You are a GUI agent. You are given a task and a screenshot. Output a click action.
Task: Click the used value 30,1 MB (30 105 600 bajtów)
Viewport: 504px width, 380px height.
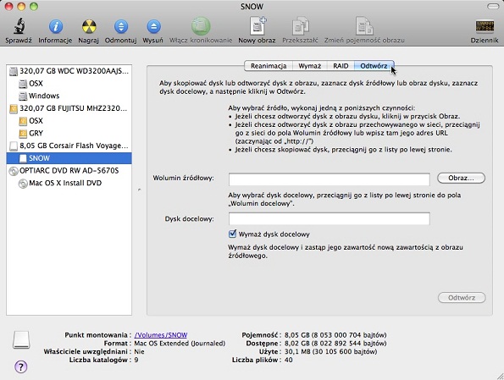330,352
